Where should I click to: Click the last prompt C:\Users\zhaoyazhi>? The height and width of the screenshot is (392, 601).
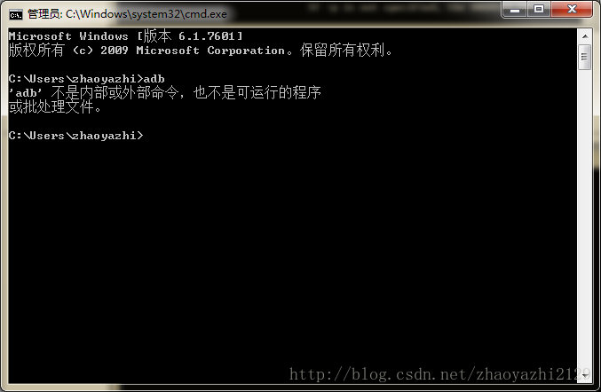click(x=75, y=136)
